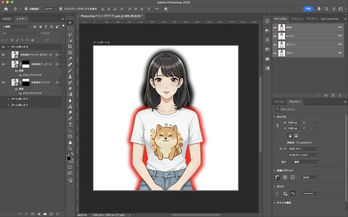Open the 色調補正 tab
Screen dimensions: 348x217
pos(7,19)
